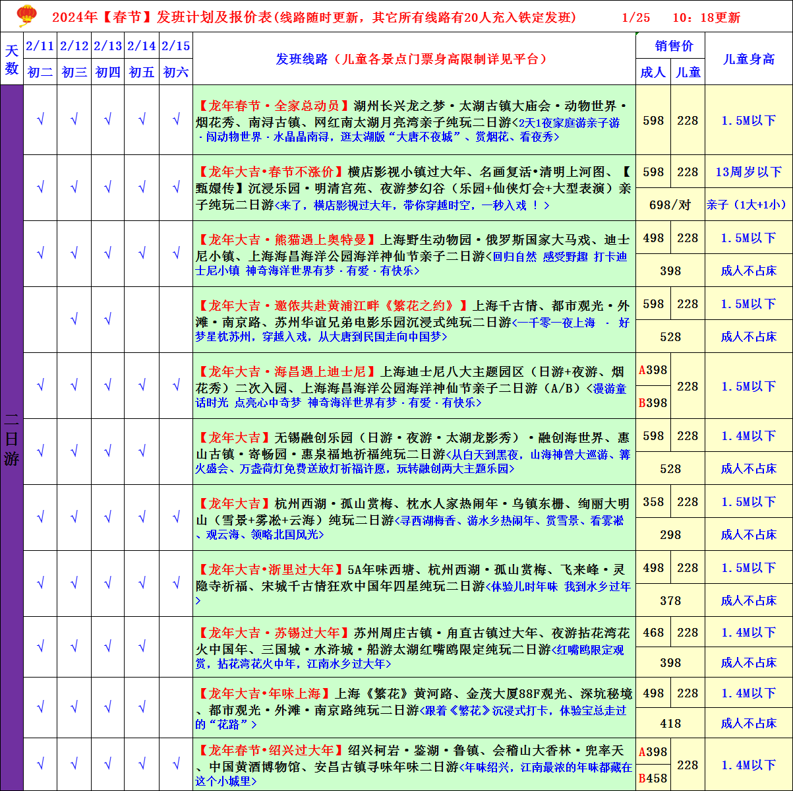Click the 亲子(1大+1小) cell
Screen dimensions: 793x791
click(749, 205)
